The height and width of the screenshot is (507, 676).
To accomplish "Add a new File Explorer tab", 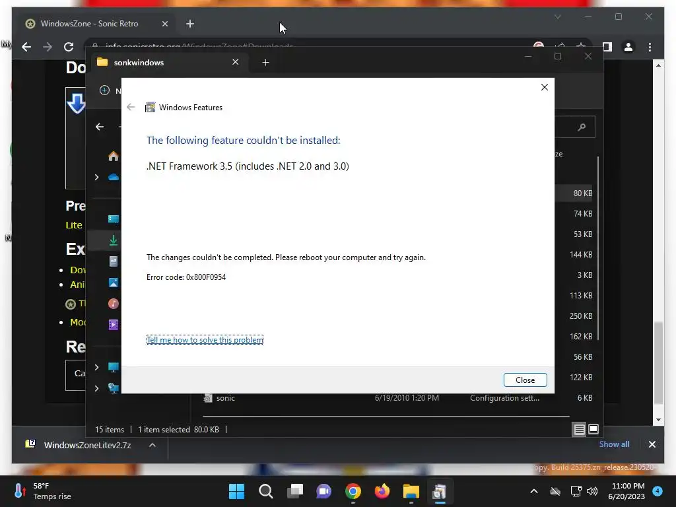I will pos(265,63).
